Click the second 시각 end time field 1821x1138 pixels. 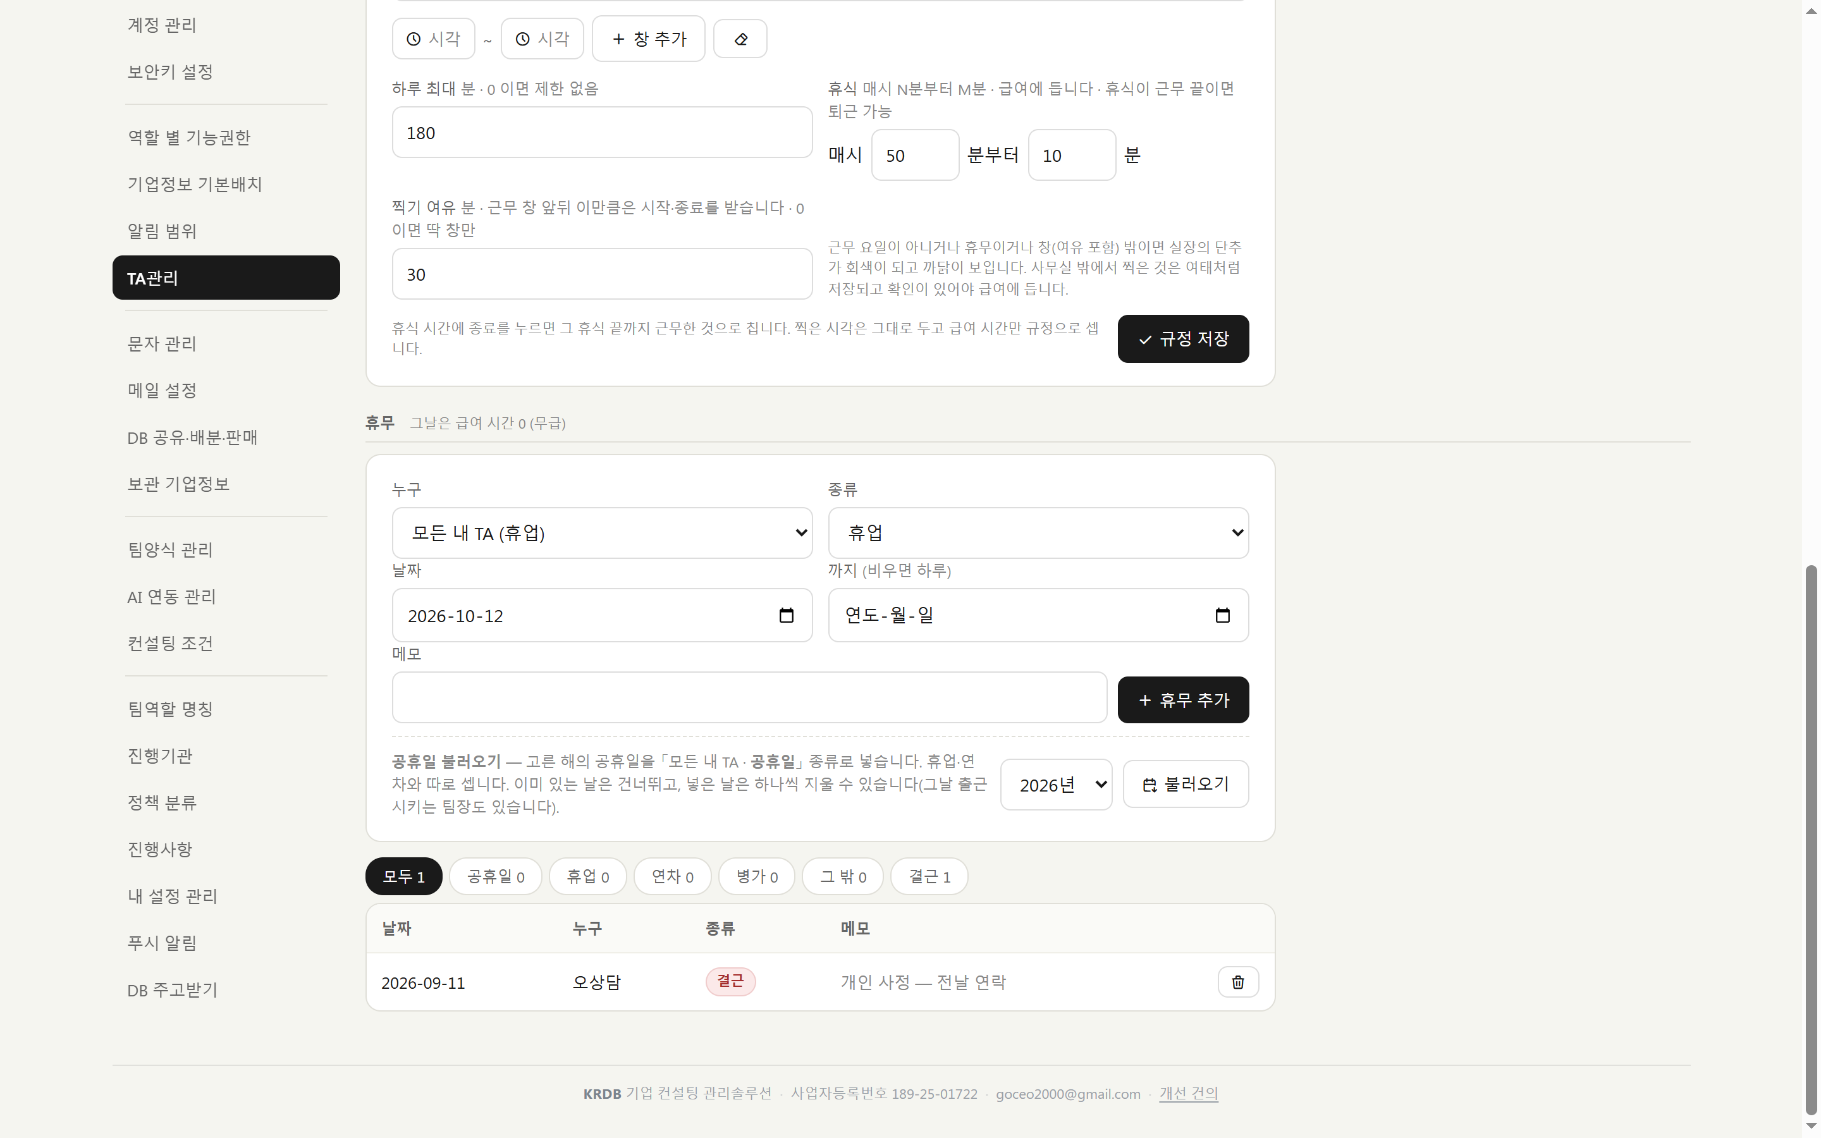[x=543, y=39]
